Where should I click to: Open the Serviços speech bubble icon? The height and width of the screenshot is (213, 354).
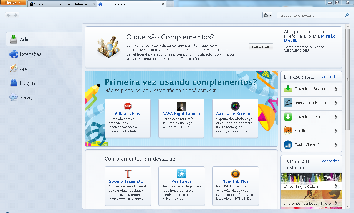[13, 97]
